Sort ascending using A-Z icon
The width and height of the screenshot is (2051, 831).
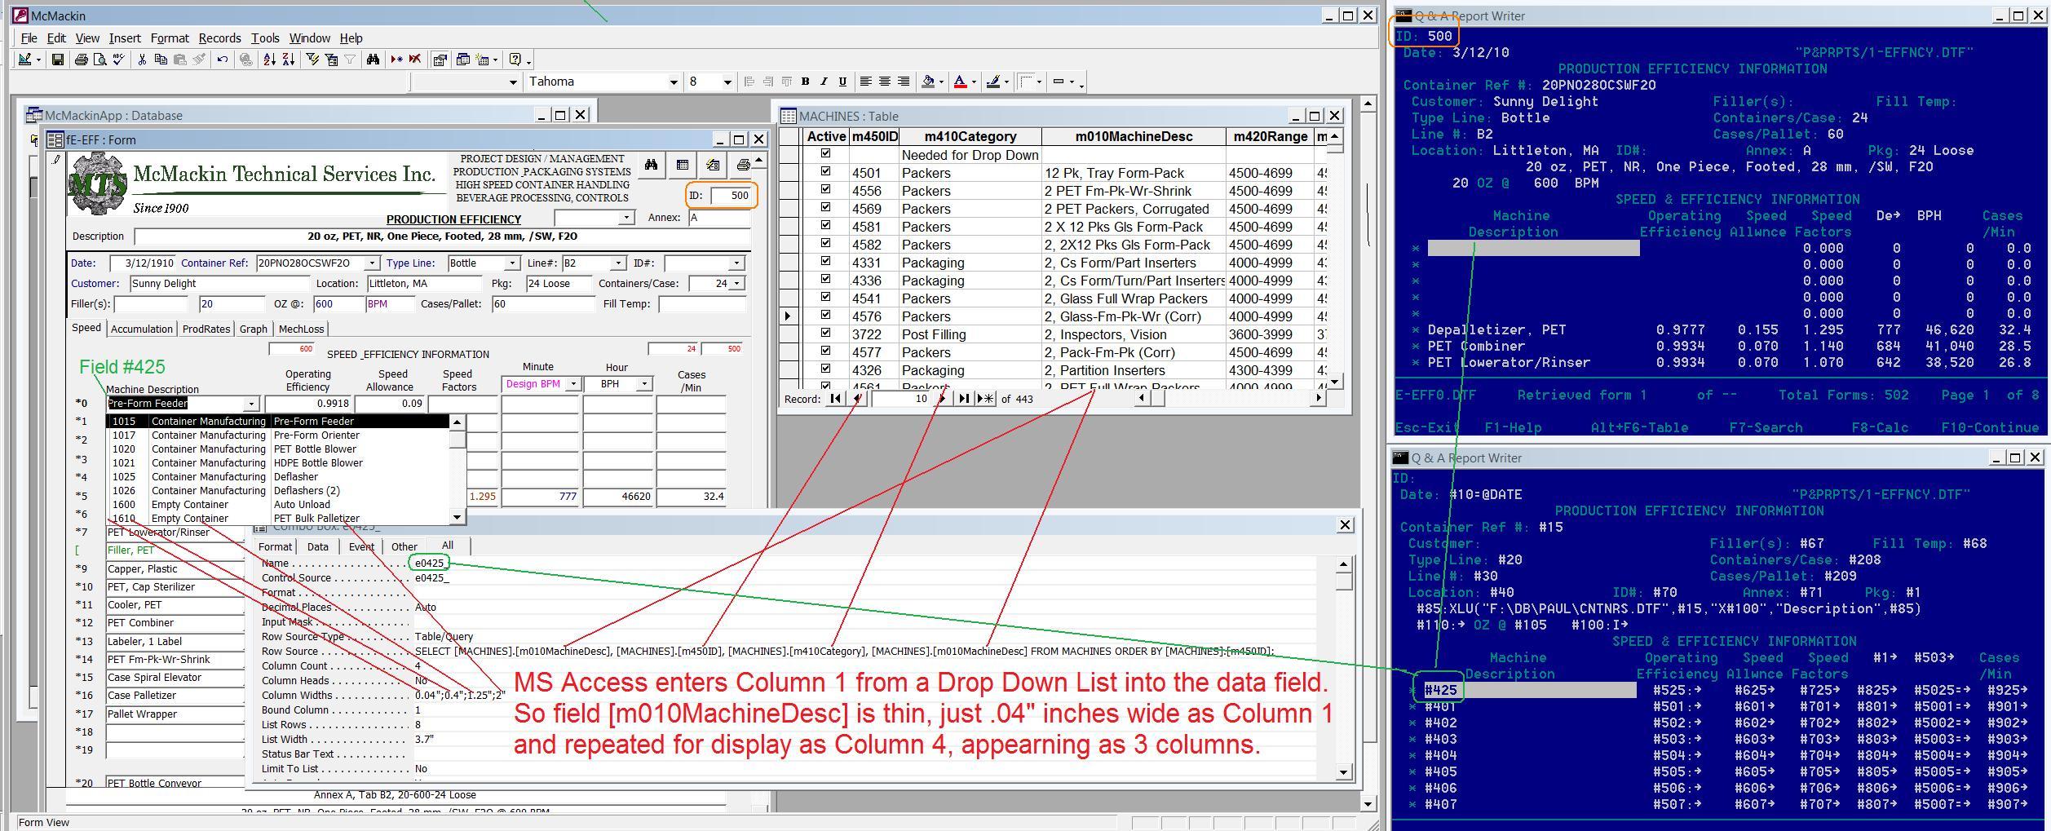pyautogui.click(x=269, y=60)
